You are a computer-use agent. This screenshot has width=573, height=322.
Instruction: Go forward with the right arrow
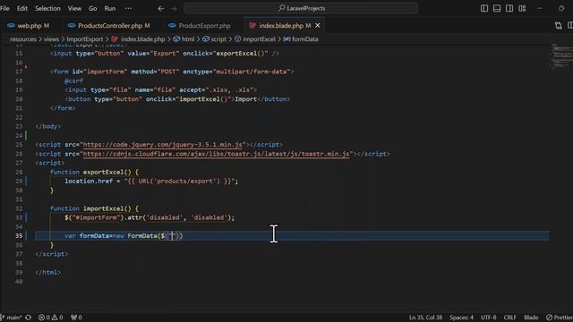tap(174, 8)
